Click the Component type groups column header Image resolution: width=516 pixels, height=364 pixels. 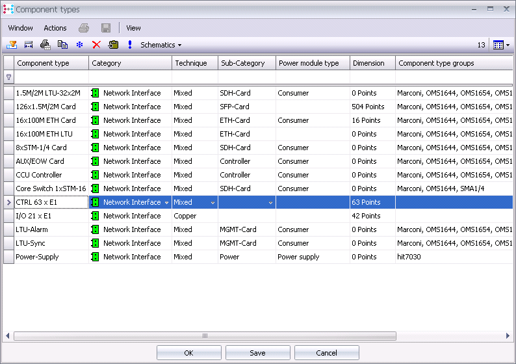(454, 63)
